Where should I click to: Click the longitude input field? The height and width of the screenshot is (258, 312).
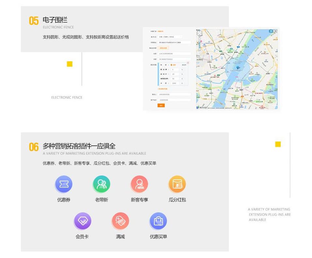pyautogui.click(x=174, y=53)
